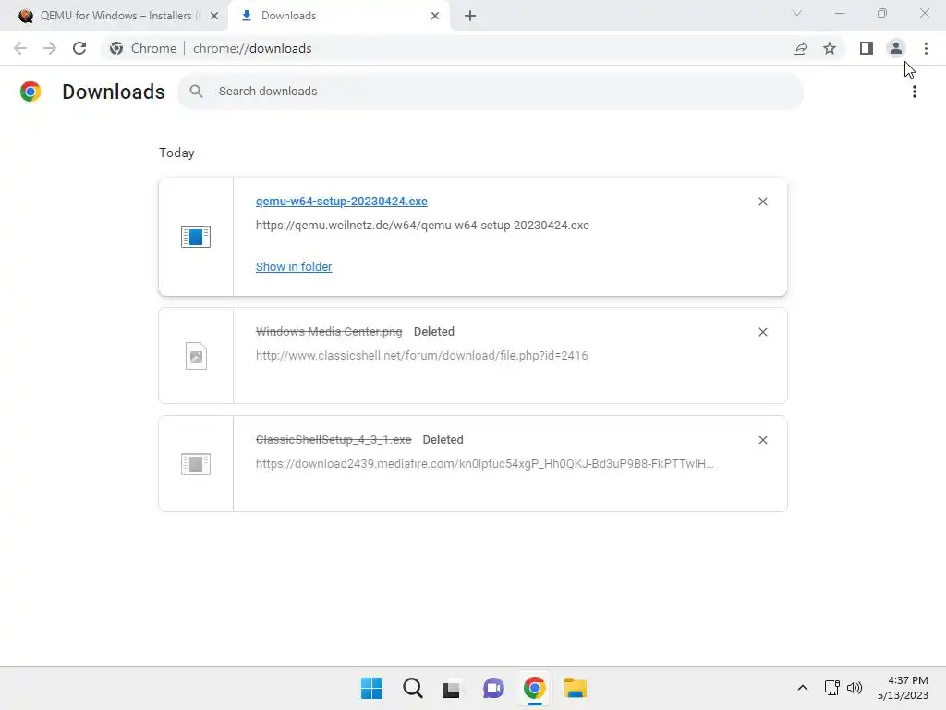The width and height of the screenshot is (946, 710).
Task: Reload the downloads page
Action: point(79,48)
